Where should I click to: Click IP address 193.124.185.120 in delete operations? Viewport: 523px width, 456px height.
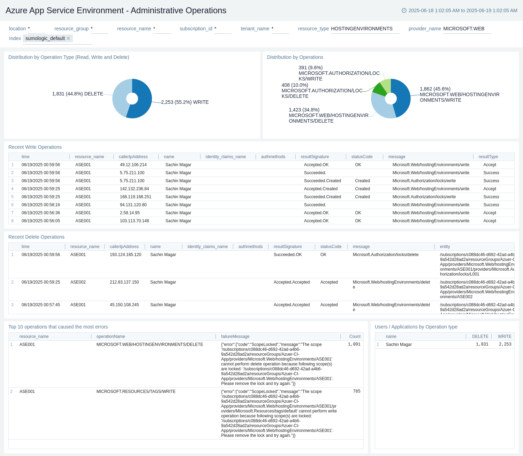[126, 255]
